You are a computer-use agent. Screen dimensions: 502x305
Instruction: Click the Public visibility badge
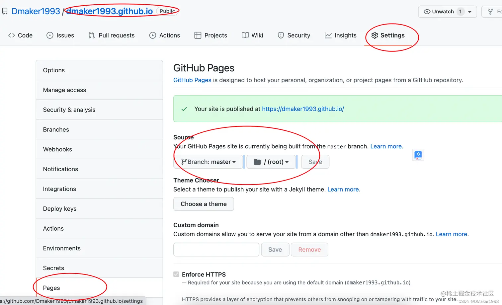(167, 11)
